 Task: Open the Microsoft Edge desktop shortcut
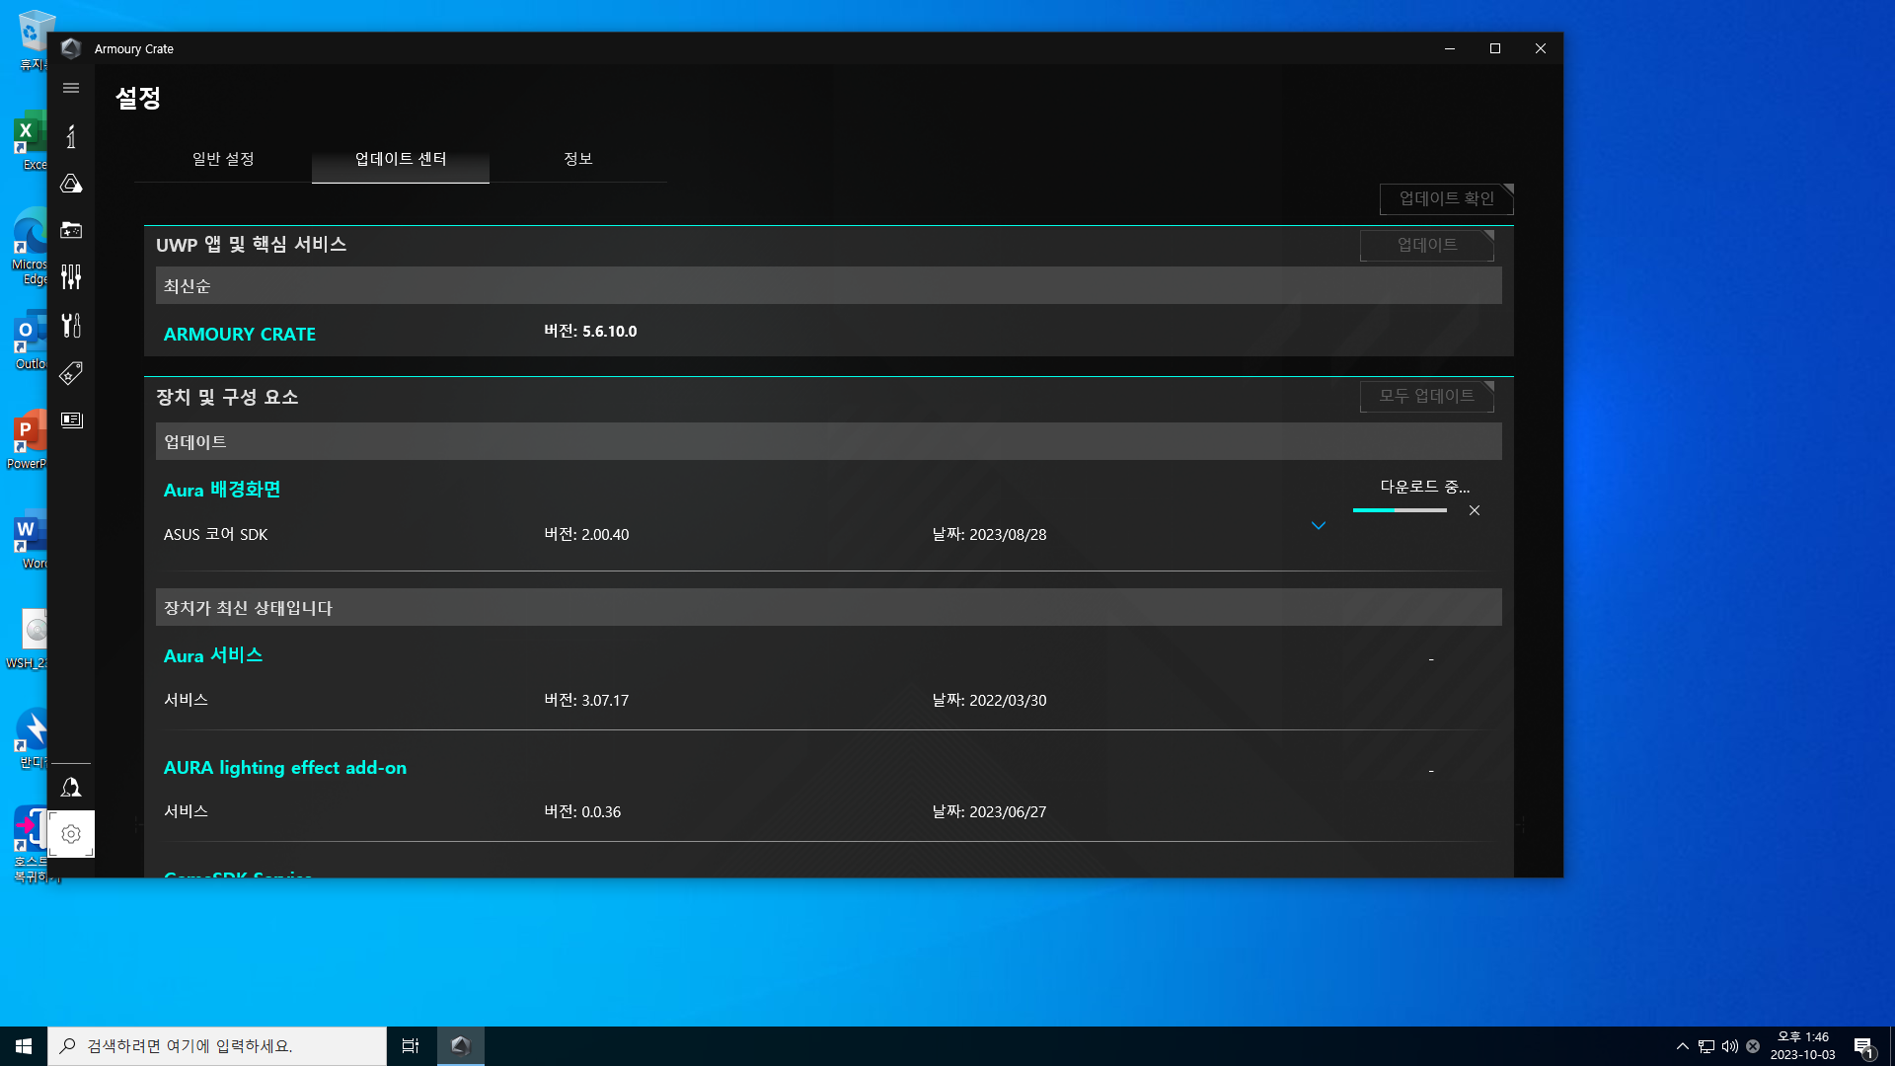point(31,247)
